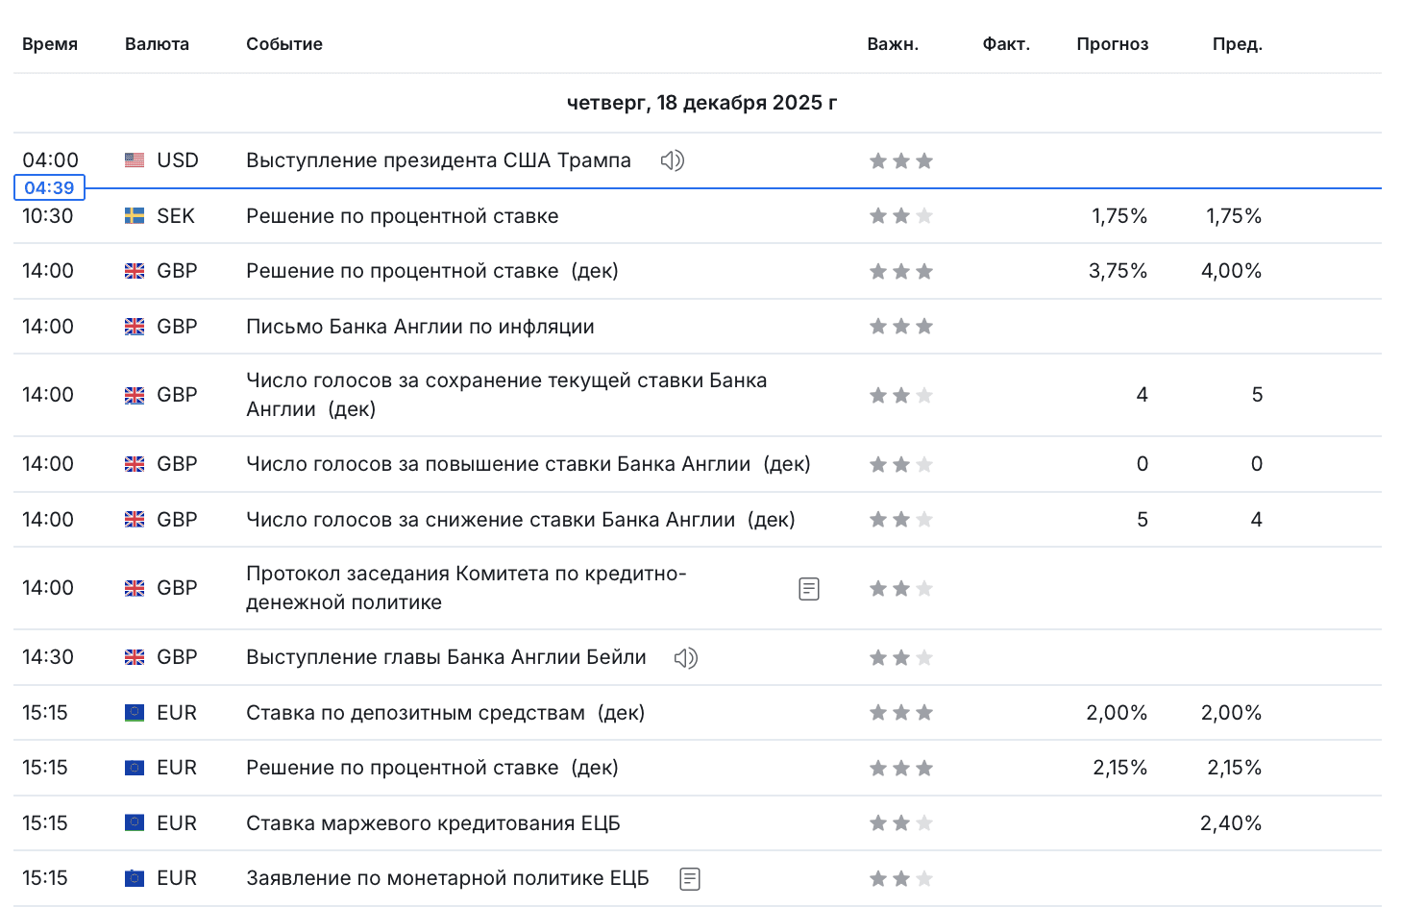
Task: Click speaker icon beside Bailey speech event
Action: point(686,658)
